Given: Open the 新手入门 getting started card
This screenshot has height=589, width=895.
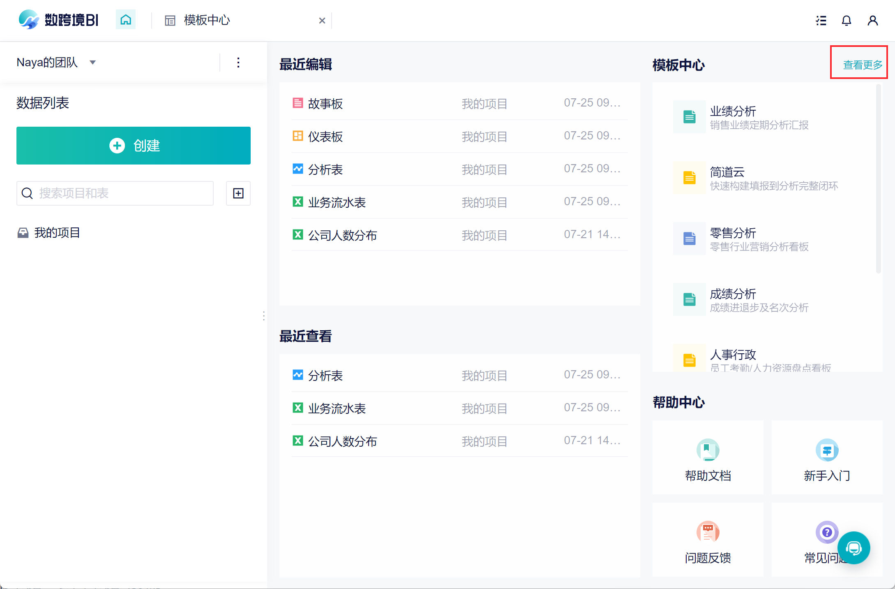Looking at the screenshot, I should (827, 457).
